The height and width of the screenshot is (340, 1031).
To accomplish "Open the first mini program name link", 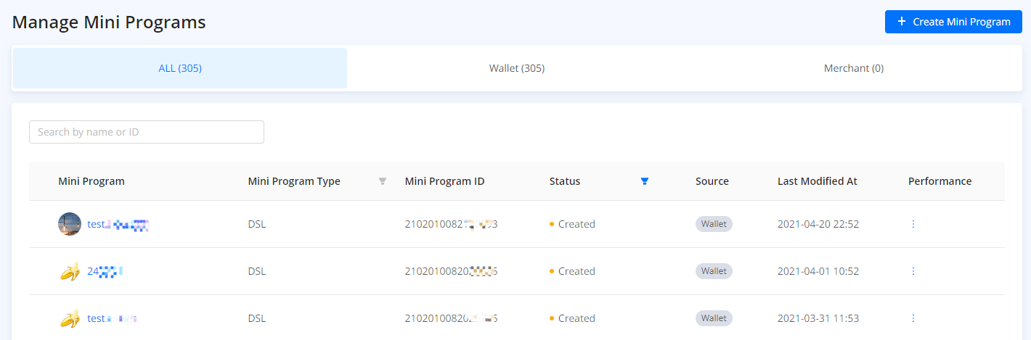I will 118,225.
